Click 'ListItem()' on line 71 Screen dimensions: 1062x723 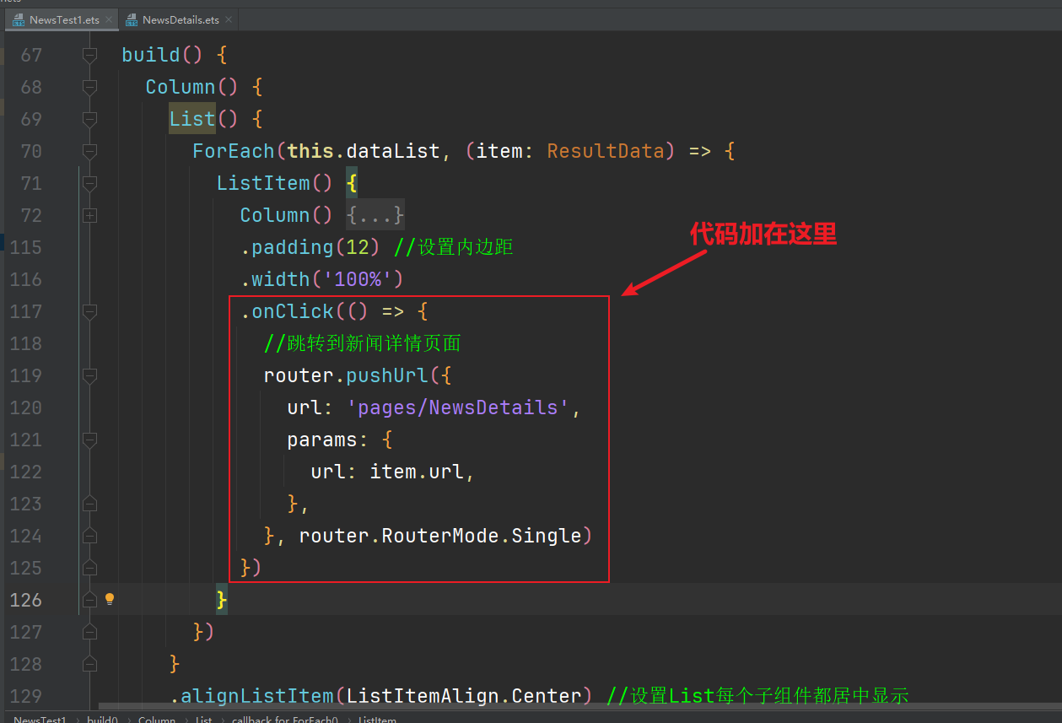275,183
